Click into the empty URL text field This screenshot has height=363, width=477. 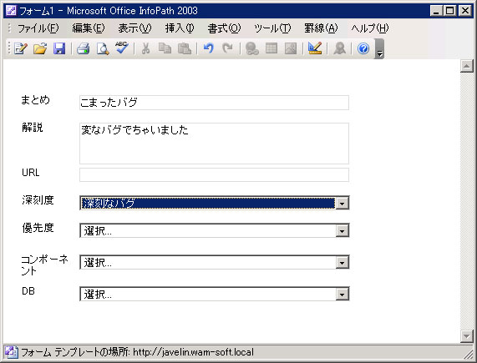tap(214, 175)
